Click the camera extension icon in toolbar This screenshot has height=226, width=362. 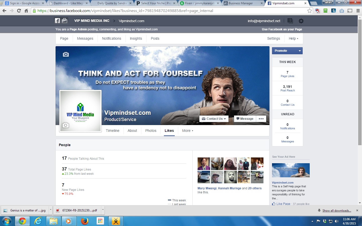(x=342, y=11)
